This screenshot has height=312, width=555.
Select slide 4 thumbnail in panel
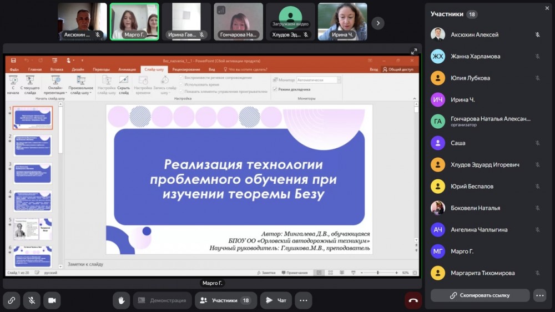[x=33, y=201]
